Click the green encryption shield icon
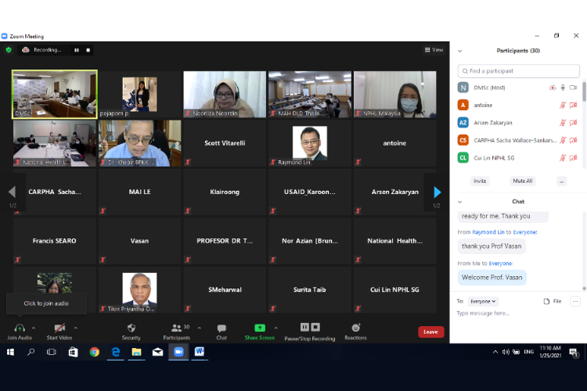The height and width of the screenshot is (391, 587). [x=9, y=49]
